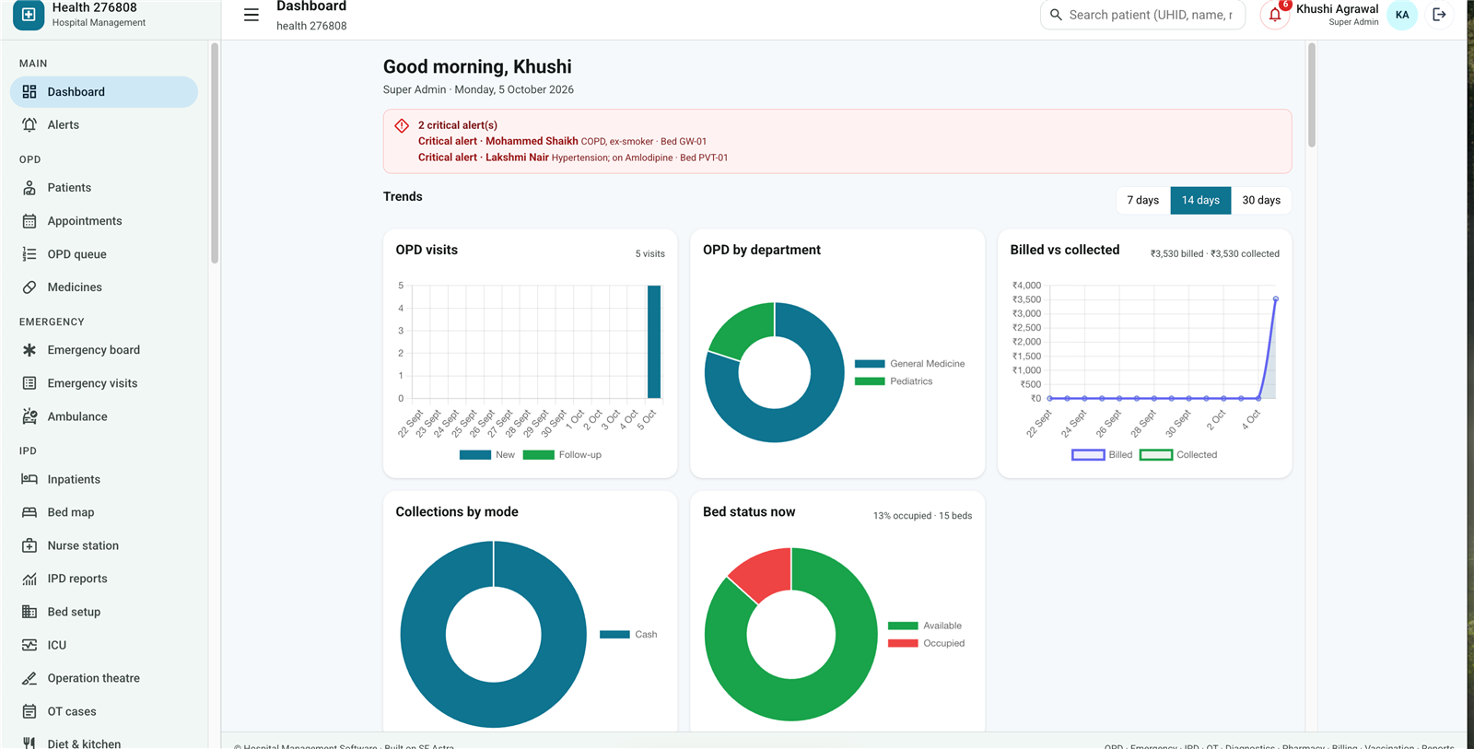
Task: Open Emergency visits page
Action: (104, 383)
